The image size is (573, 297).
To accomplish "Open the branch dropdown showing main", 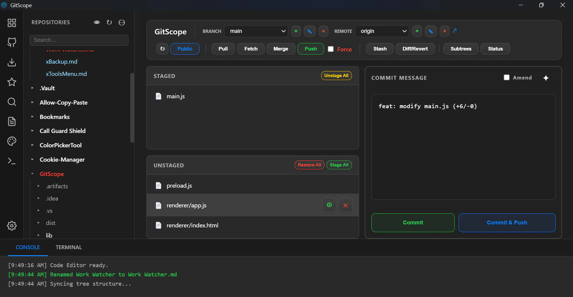I will pos(256,31).
